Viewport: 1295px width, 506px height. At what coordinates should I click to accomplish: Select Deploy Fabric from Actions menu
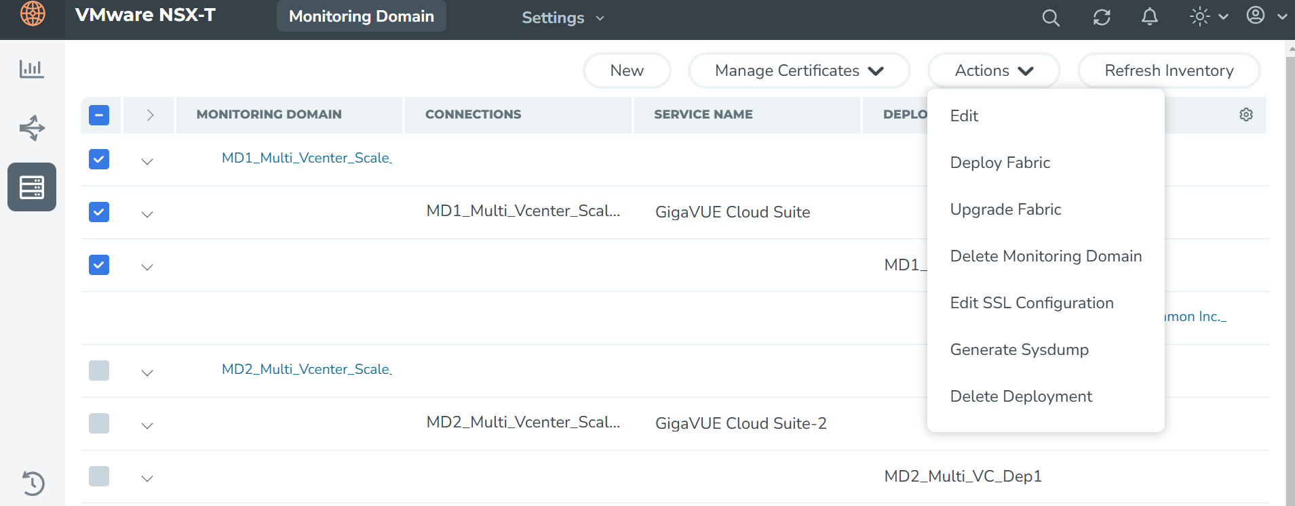click(x=999, y=163)
